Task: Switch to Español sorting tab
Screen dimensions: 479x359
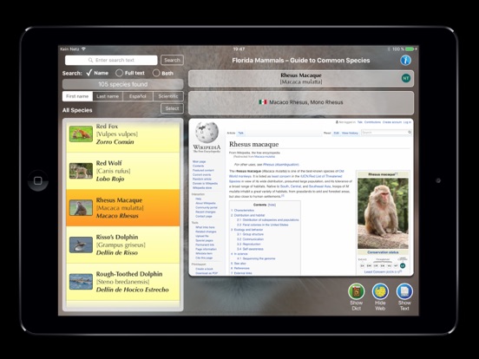Action: (138, 96)
